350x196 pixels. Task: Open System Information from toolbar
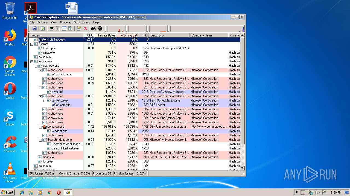point(51,29)
